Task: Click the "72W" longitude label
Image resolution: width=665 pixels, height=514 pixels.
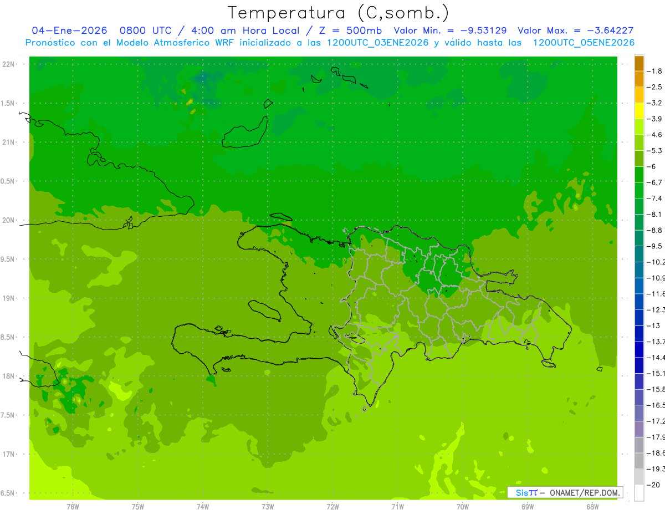Action: [x=332, y=506]
